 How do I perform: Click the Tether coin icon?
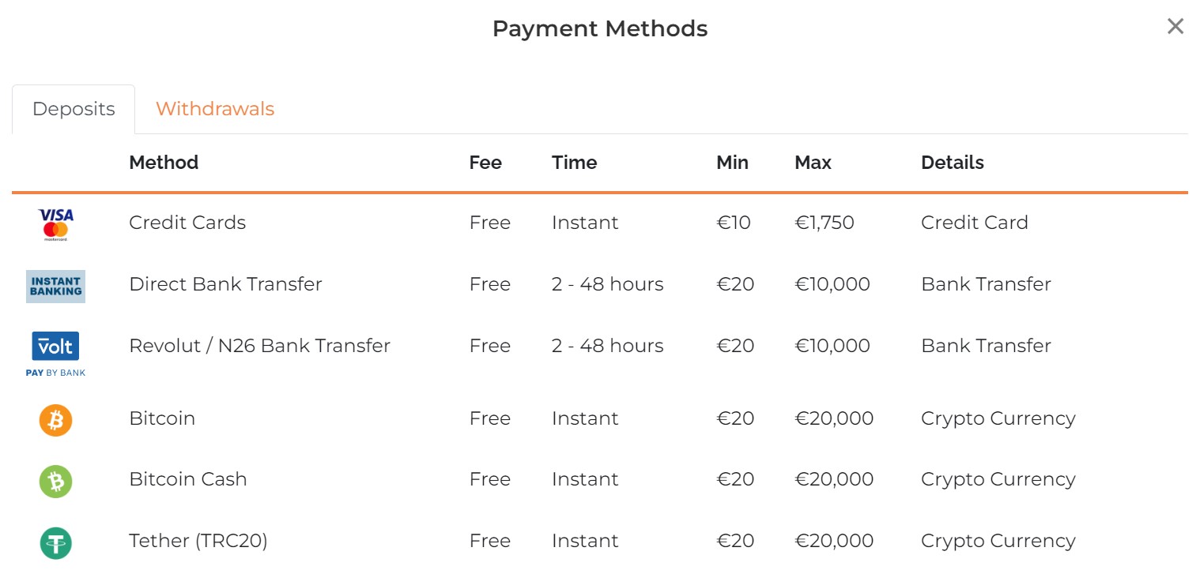55,542
